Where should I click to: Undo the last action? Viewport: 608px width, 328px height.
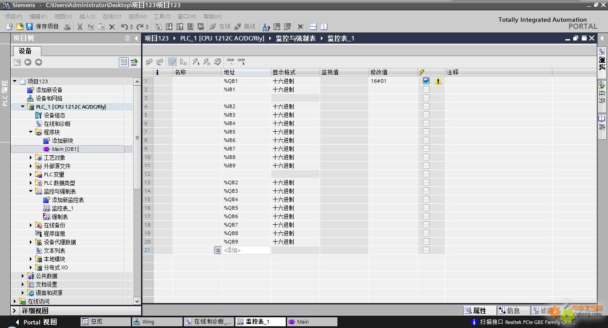[125, 27]
